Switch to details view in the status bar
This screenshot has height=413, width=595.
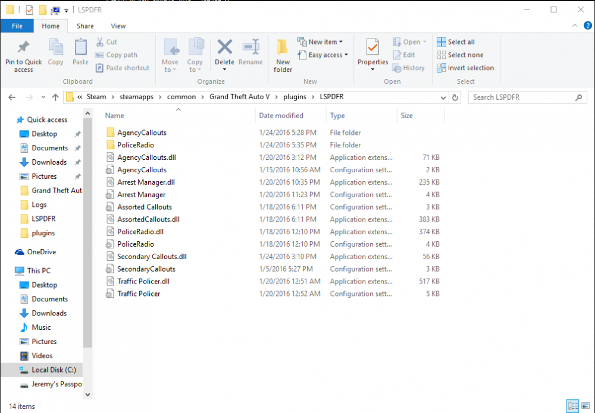[x=572, y=406]
